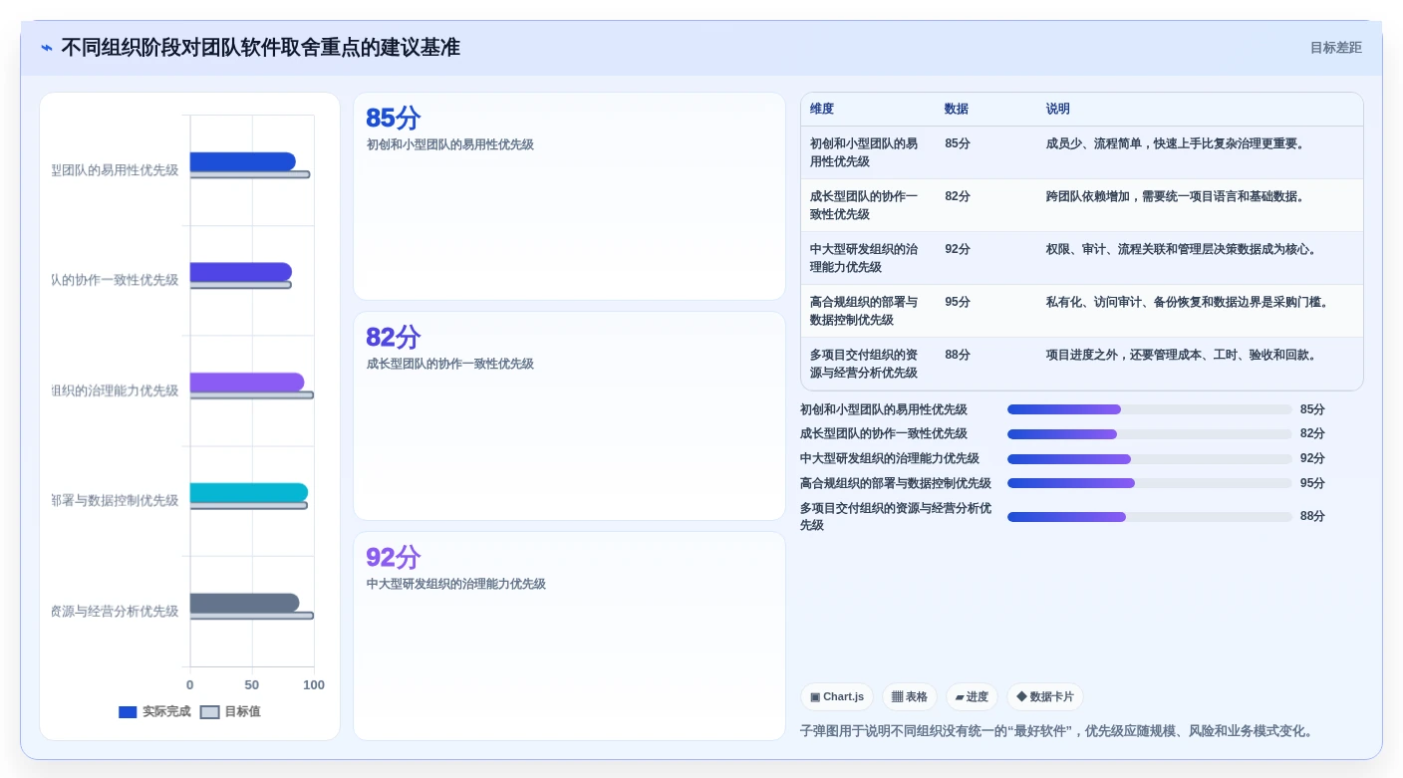Click progress label 初创和小型团队的易用性优先级
The image size is (1403, 778).
pyautogui.click(x=884, y=409)
